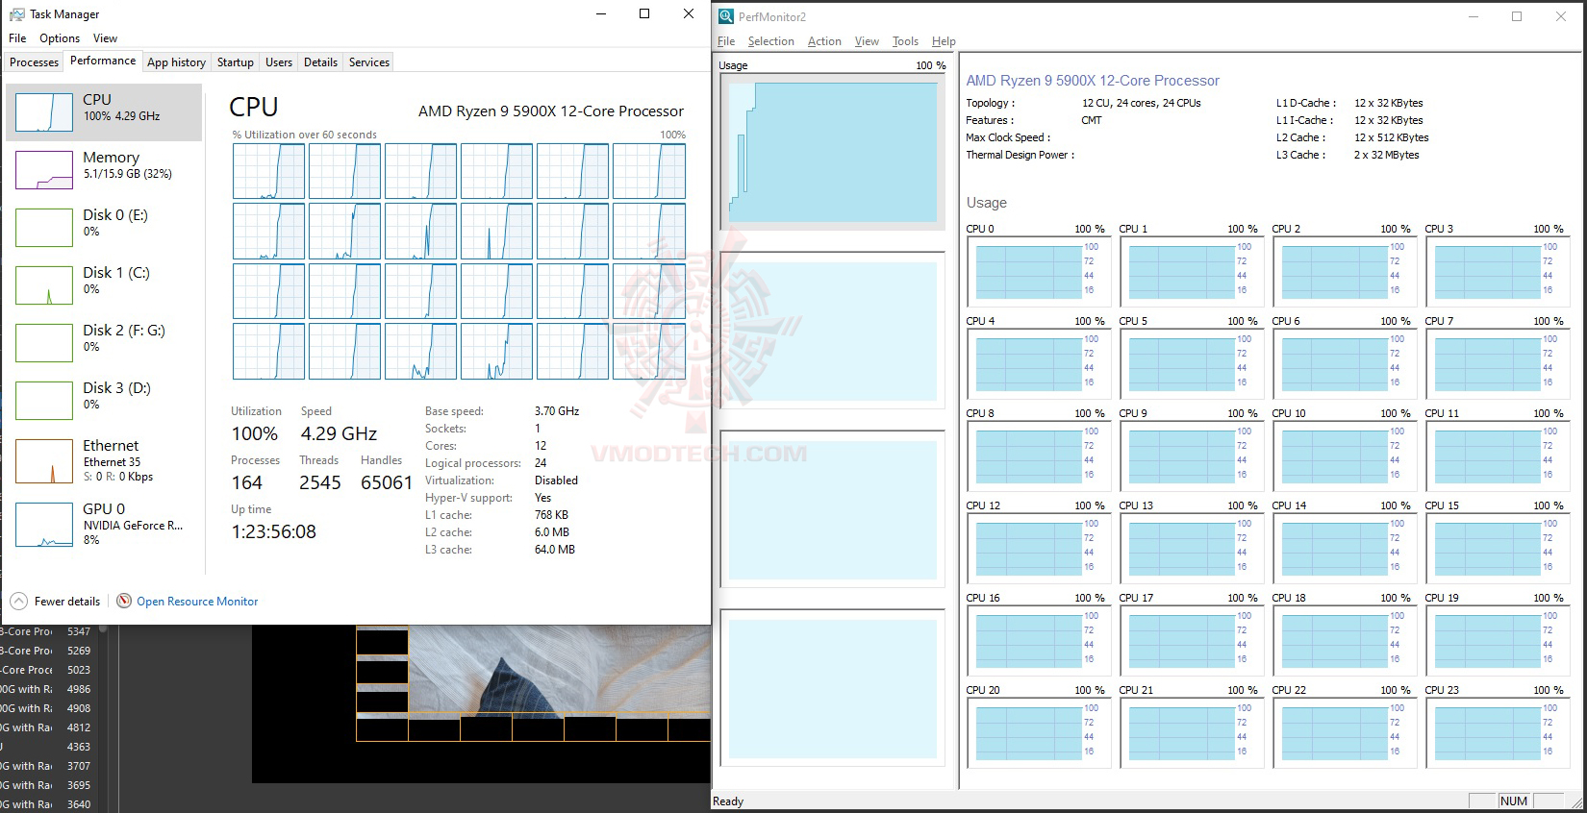
Task: Open Resource Monitor link
Action: (x=197, y=602)
